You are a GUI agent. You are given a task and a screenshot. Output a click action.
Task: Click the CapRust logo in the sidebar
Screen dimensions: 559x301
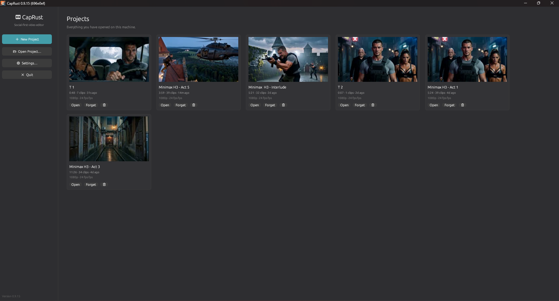pos(29,17)
